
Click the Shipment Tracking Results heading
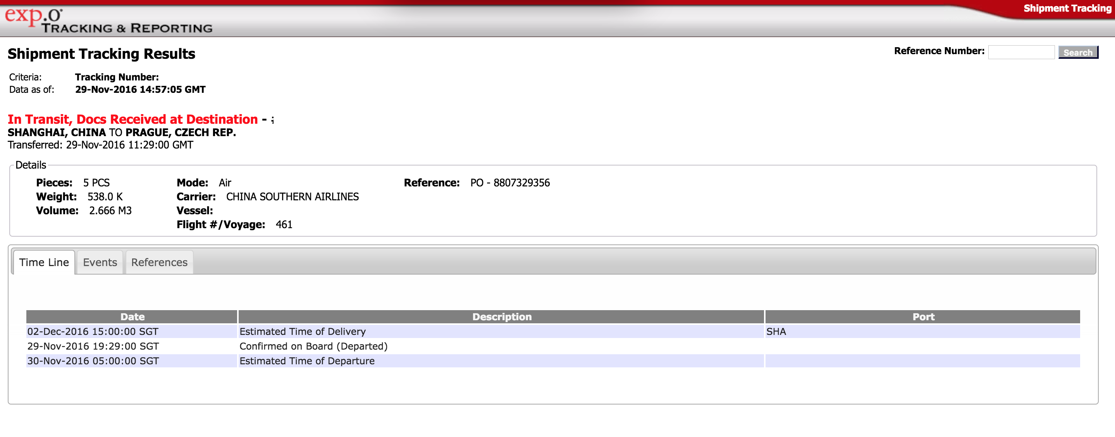click(101, 54)
